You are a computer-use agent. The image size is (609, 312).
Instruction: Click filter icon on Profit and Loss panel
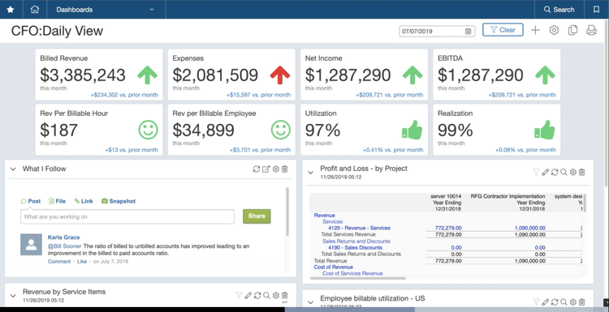tap(536, 172)
